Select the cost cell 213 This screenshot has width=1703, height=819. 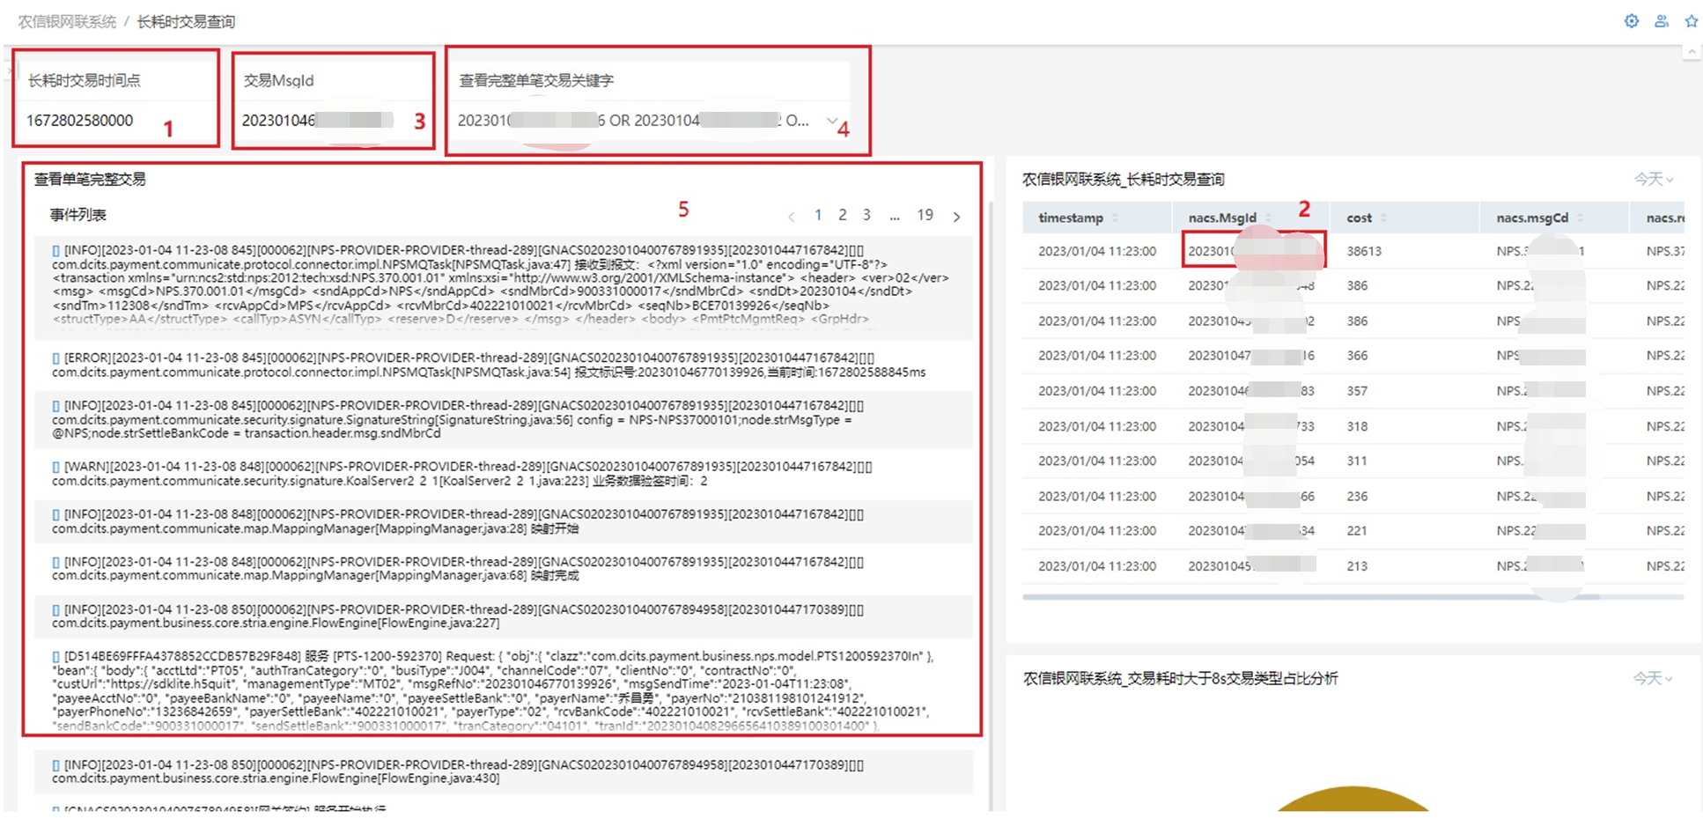(x=1357, y=566)
